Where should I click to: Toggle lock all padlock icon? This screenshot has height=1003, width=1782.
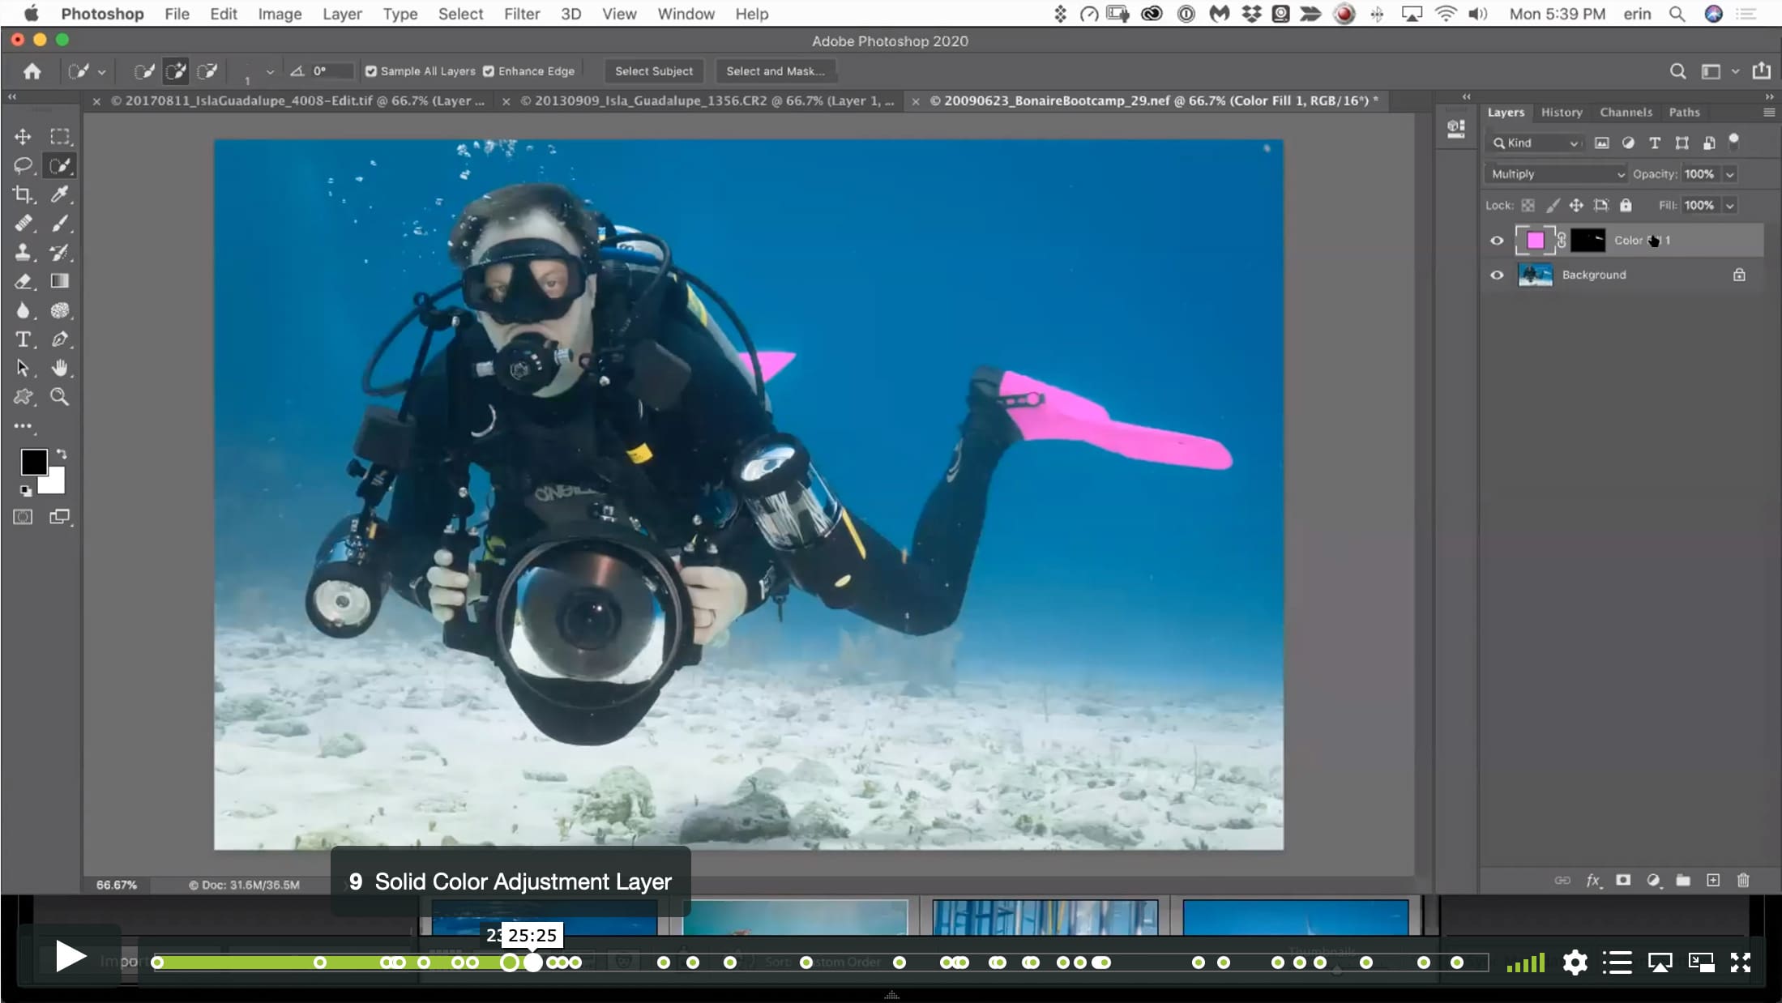click(1626, 206)
